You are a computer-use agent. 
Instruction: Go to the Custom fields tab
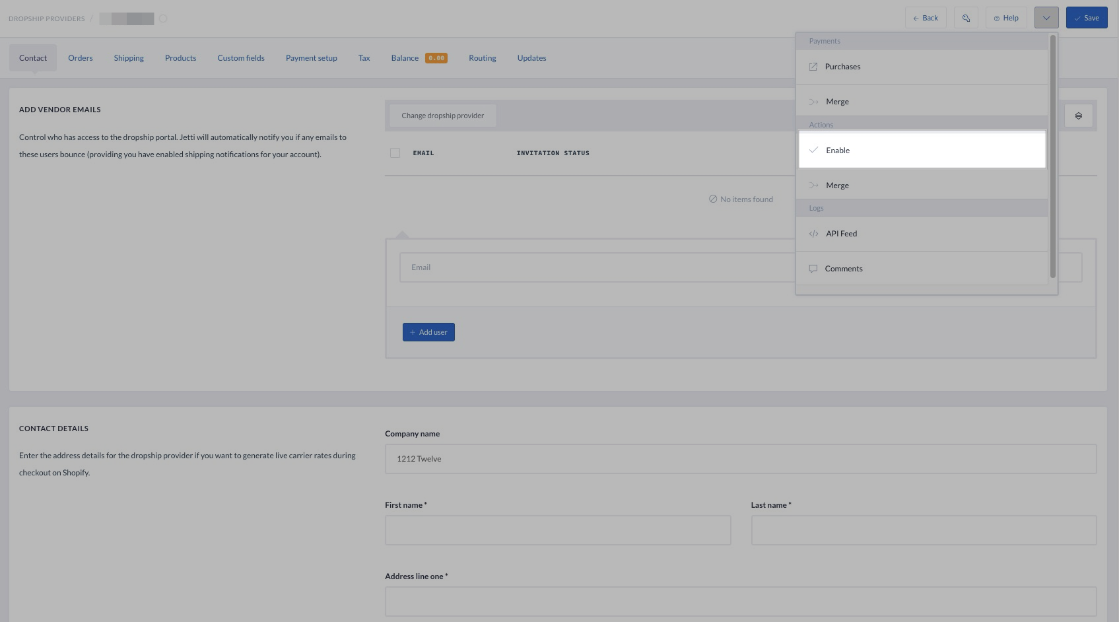[x=241, y=58]
